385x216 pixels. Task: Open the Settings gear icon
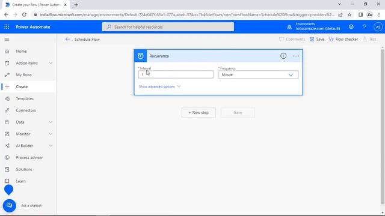[x=351, y=26]
